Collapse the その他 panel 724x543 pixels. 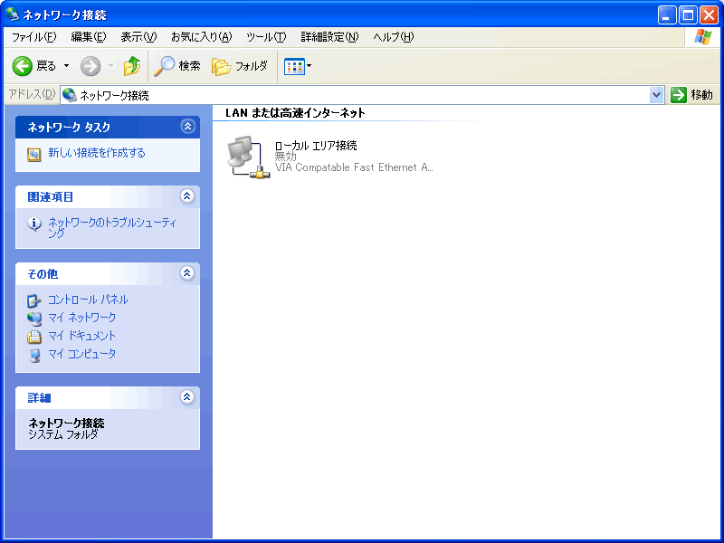coord(187,273)
